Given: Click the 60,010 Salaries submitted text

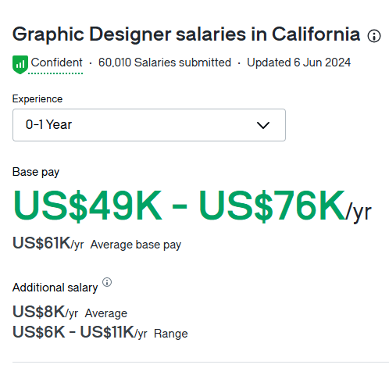Looking at the screenshot, I should point(165,63).
